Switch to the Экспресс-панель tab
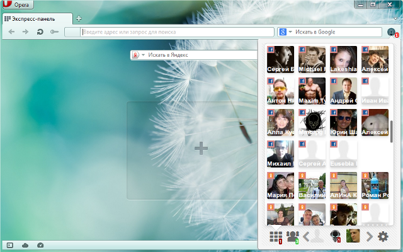403x252 pixels. [x=37, y=18]
